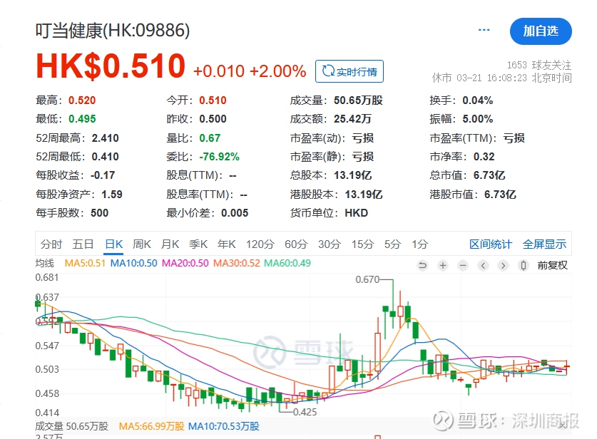The image size is (597, 439).
Task: Click the 每手股数 value 500
Action: (99, 213)
